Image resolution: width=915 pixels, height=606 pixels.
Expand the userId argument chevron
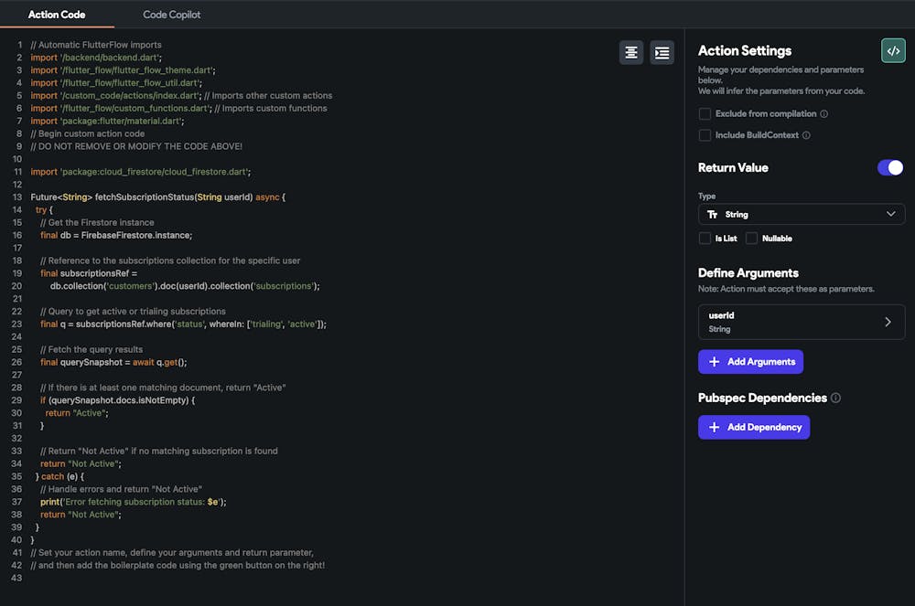coord(888,322)
